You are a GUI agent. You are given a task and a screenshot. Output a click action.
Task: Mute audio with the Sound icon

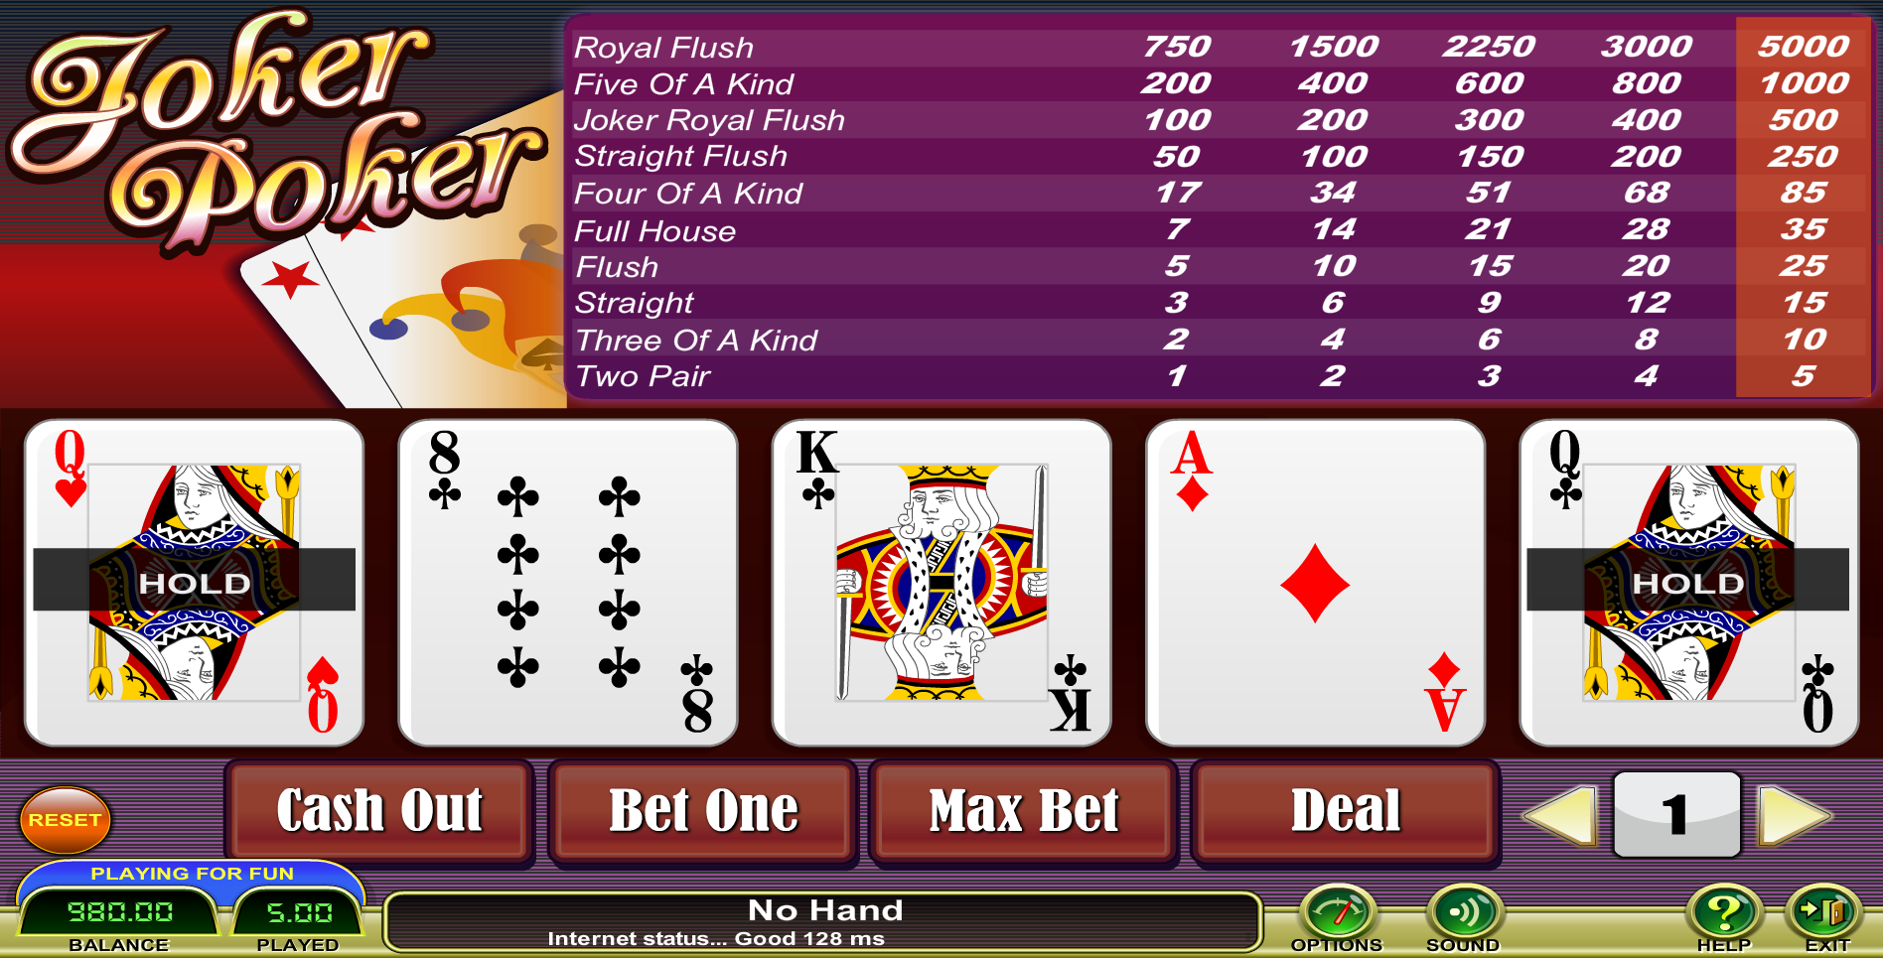(1464, 911)
